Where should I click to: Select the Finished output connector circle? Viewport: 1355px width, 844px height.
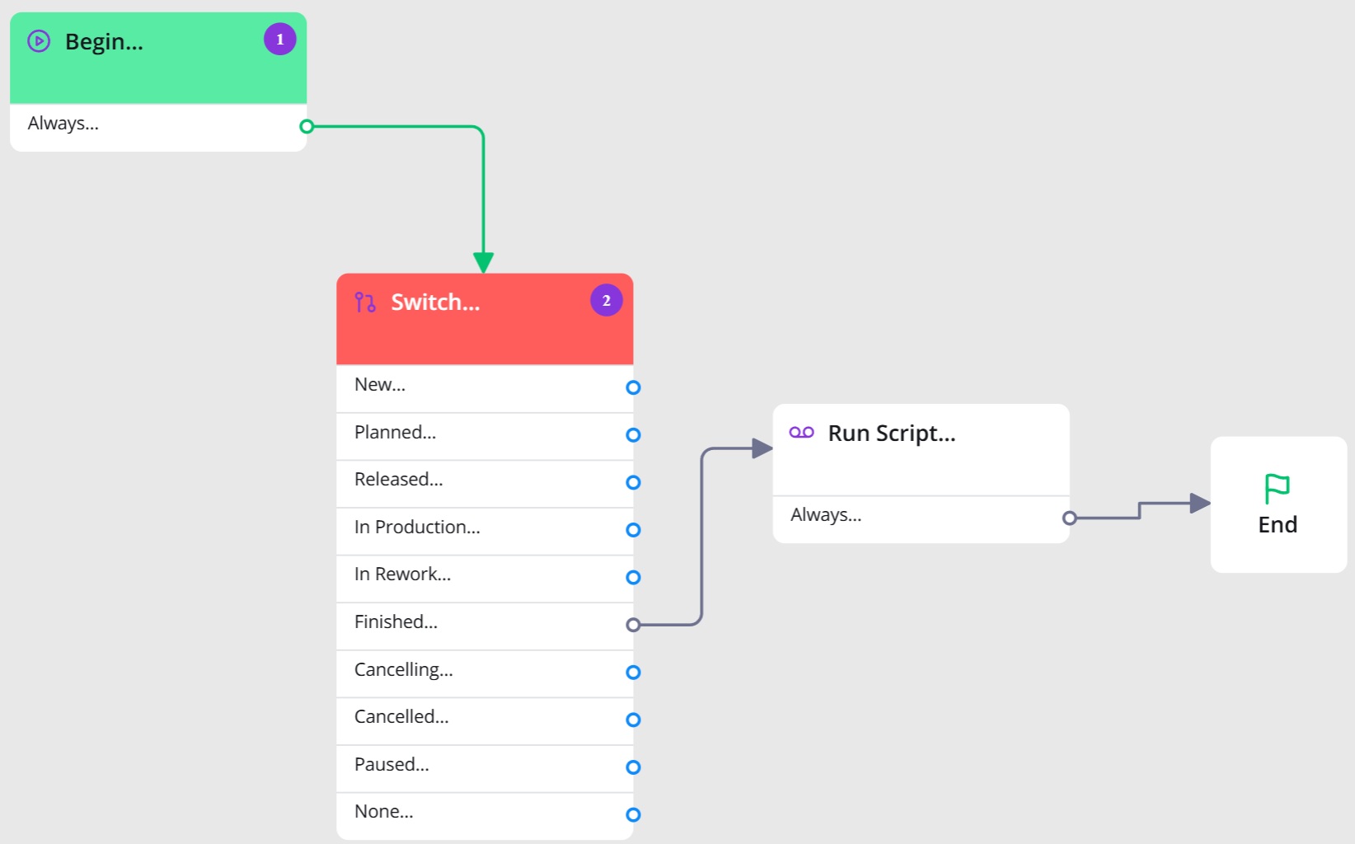pos(633,625)
